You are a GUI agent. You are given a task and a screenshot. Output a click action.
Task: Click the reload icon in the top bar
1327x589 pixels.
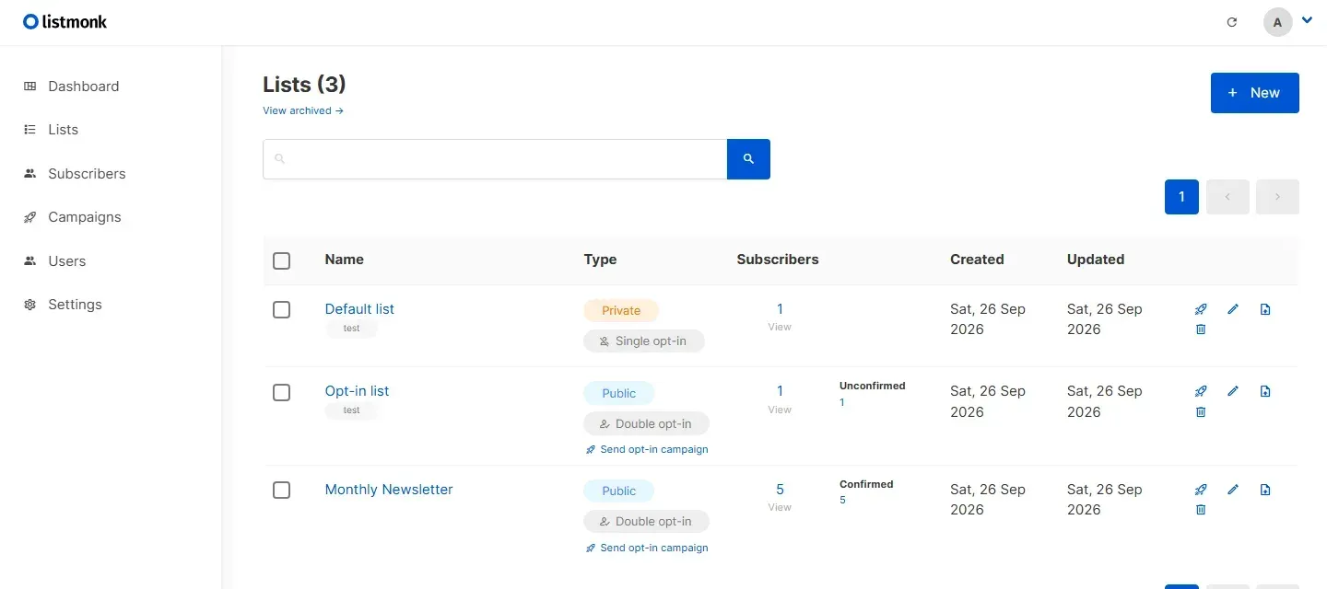(1232, 22)
